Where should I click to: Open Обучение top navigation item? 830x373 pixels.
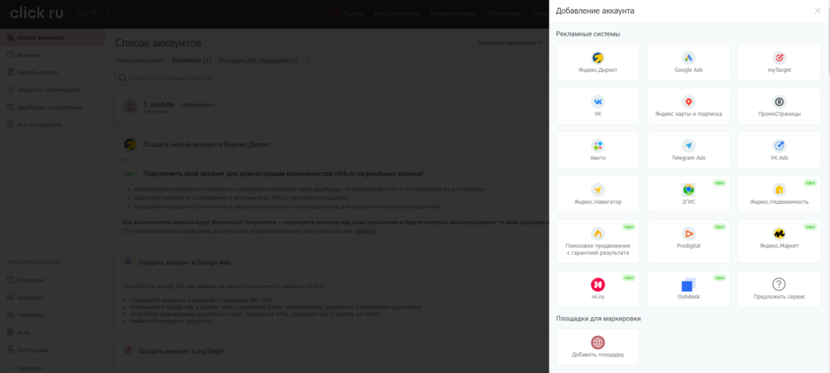click(504, 13)
